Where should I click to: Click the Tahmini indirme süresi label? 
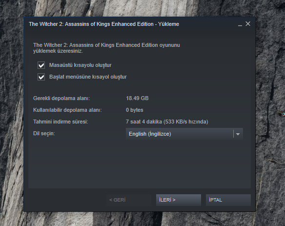[x=61, y=122]
